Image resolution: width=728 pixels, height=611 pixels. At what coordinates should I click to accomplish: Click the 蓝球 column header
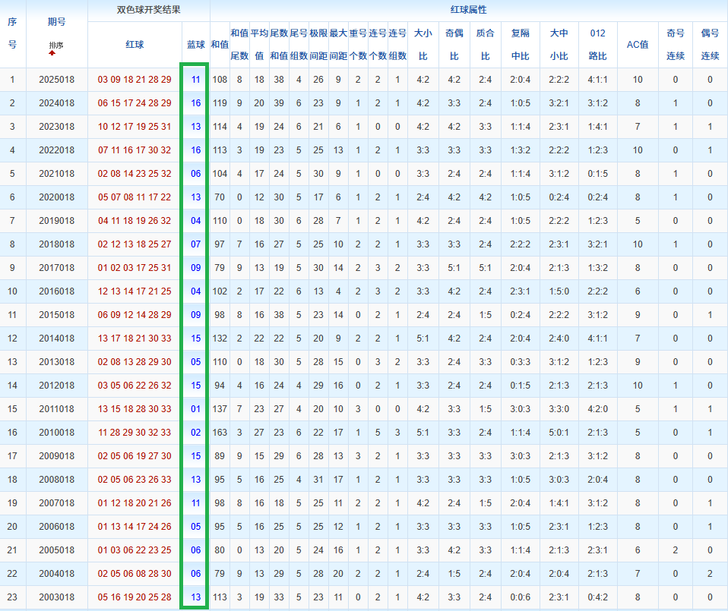pos(195,45)
